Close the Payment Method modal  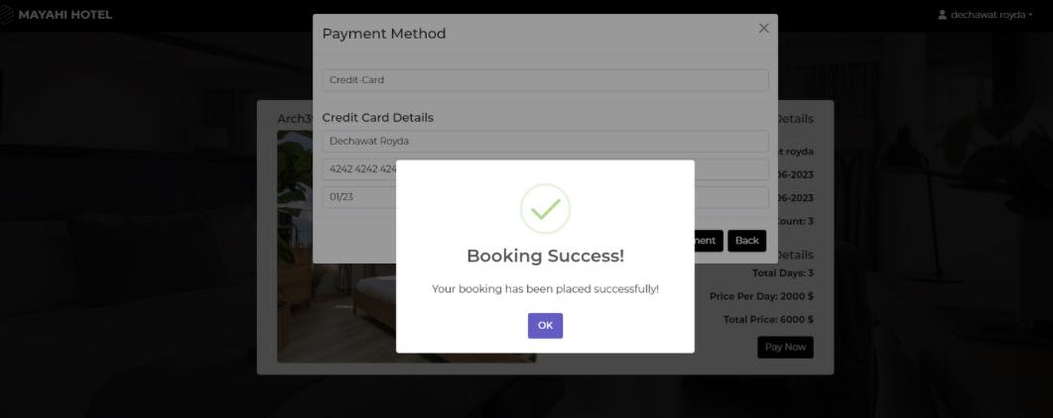tap(763, 29)
